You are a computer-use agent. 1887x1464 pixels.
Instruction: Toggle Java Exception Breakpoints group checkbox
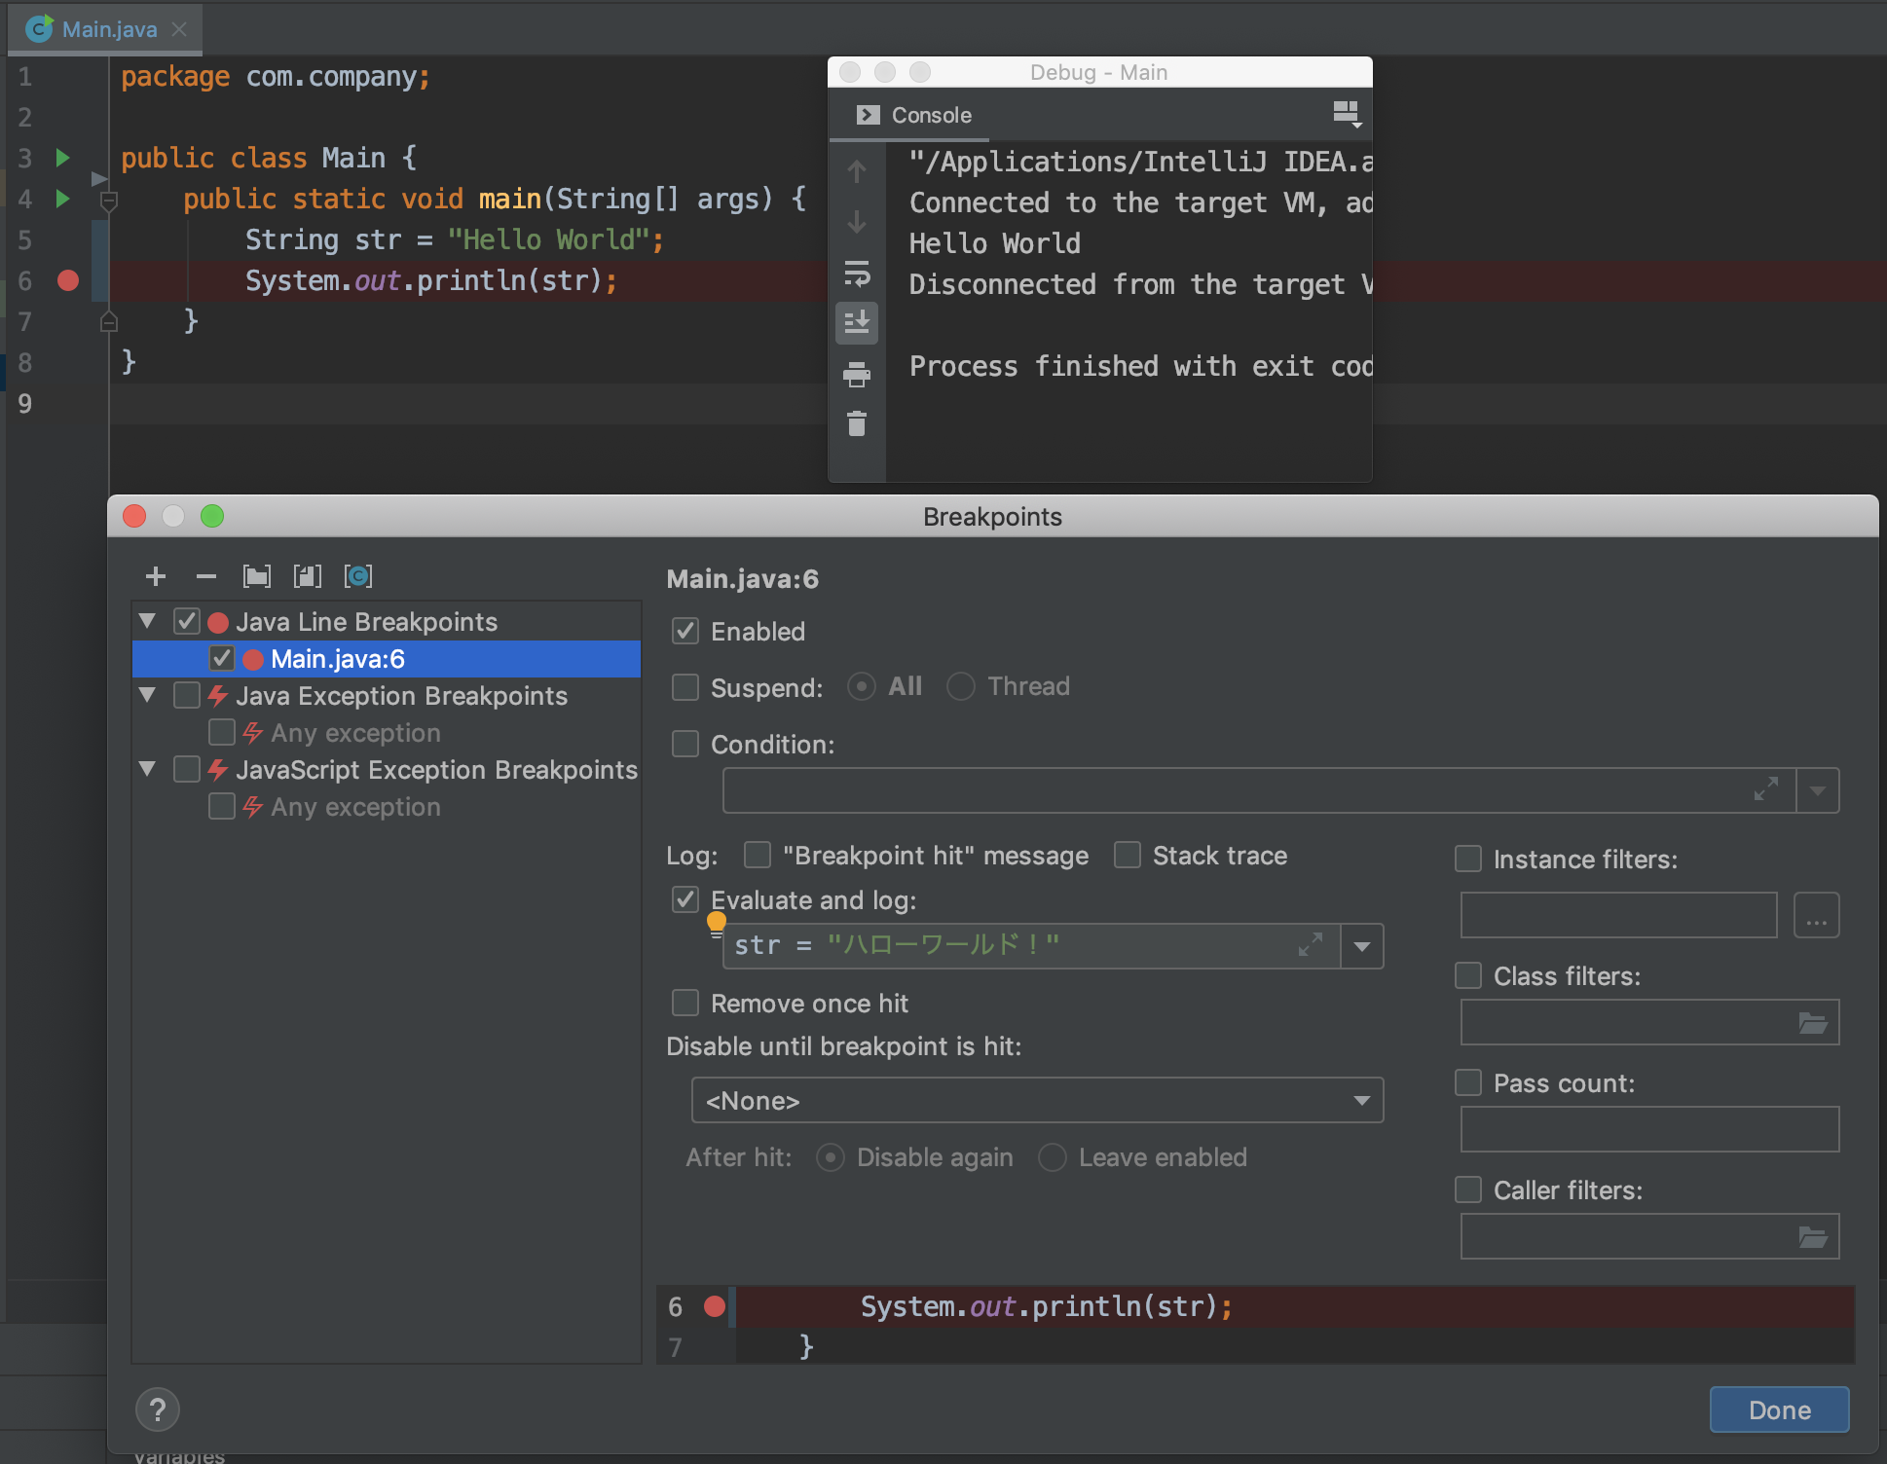(187, 695)
